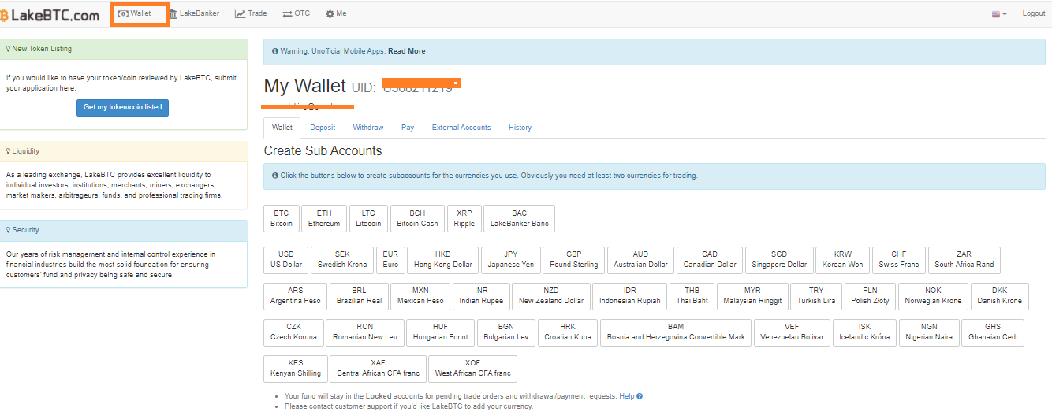Create THB Thai Baht sub account
The height and width of the screenshot is (419, 1052).
[x=692, y=296]
